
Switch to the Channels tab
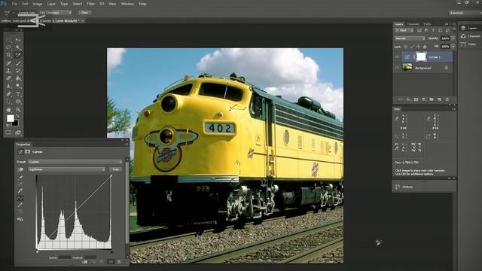pyautogui.click(x=413, y=24)
